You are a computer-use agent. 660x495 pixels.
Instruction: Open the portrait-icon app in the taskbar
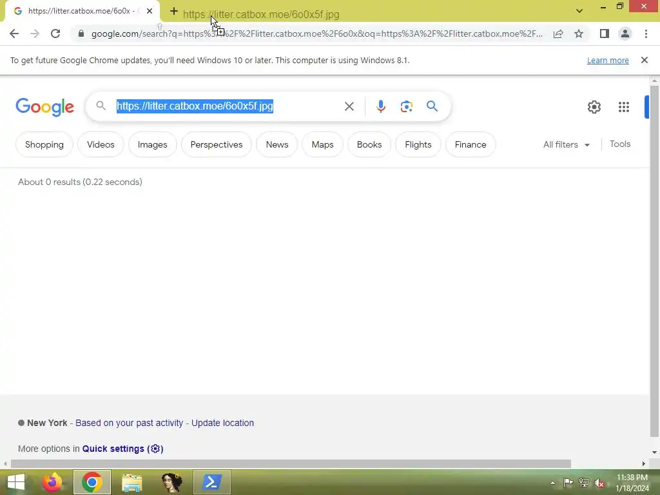click(171, 482)
